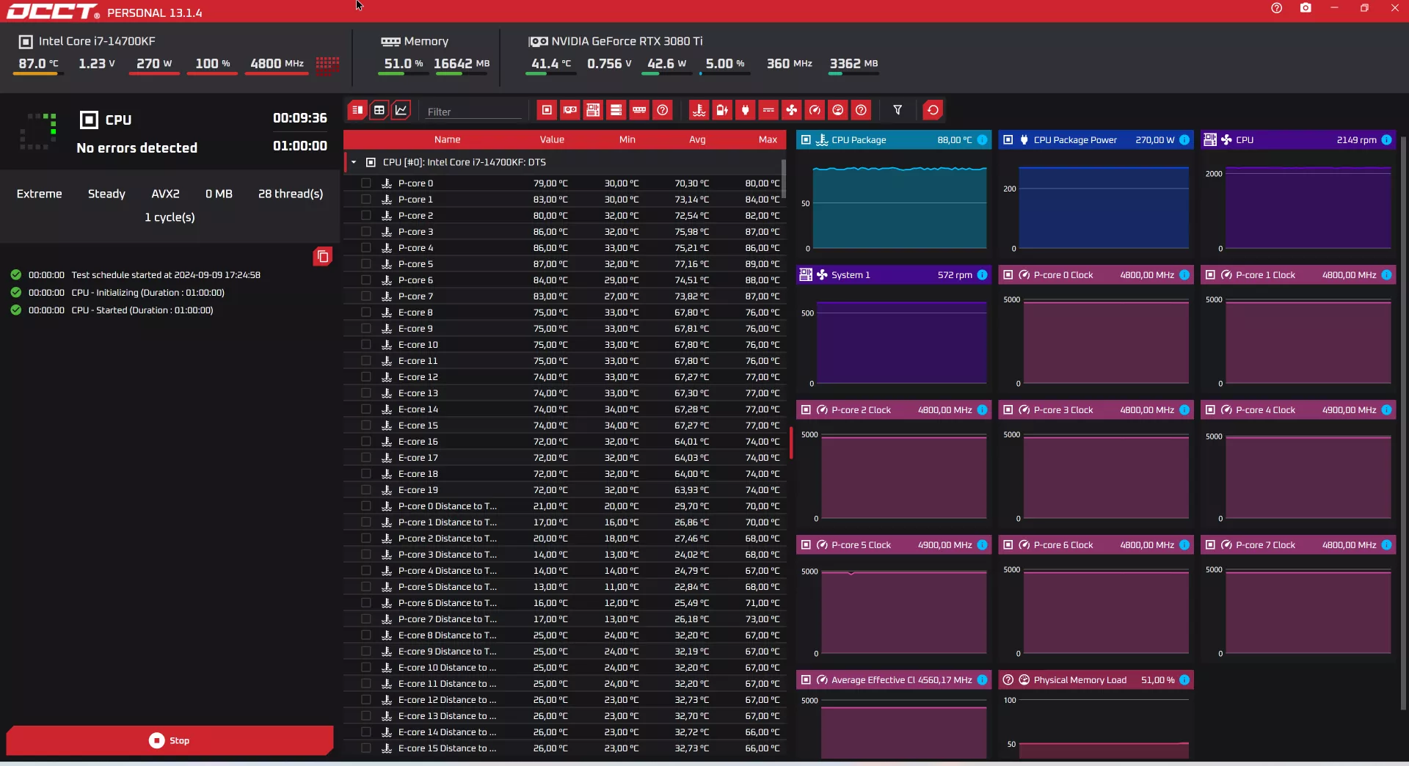Toggle the storage sensor filter icon
This screenshot has width=1409, height=766.
[616, 110]
